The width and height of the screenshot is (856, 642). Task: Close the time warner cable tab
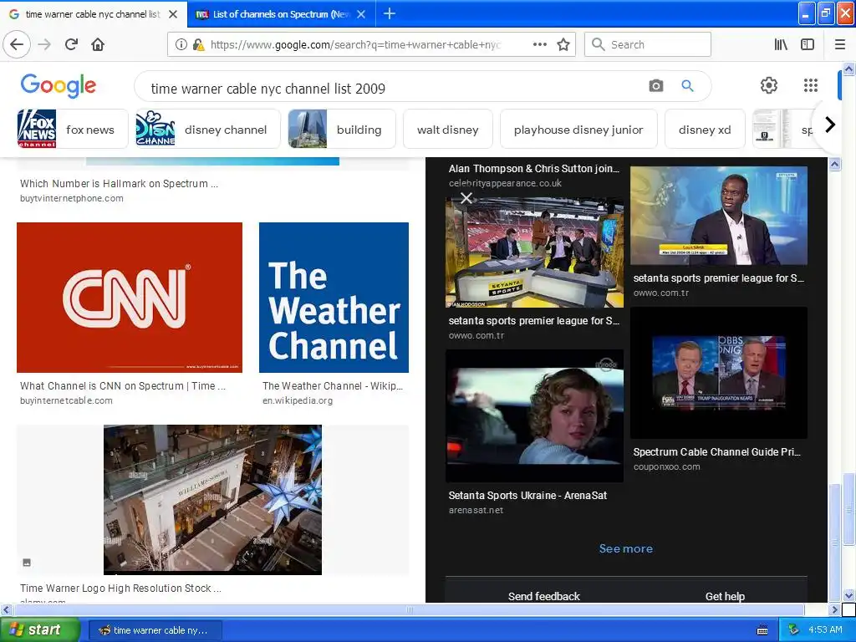(173, 14)
